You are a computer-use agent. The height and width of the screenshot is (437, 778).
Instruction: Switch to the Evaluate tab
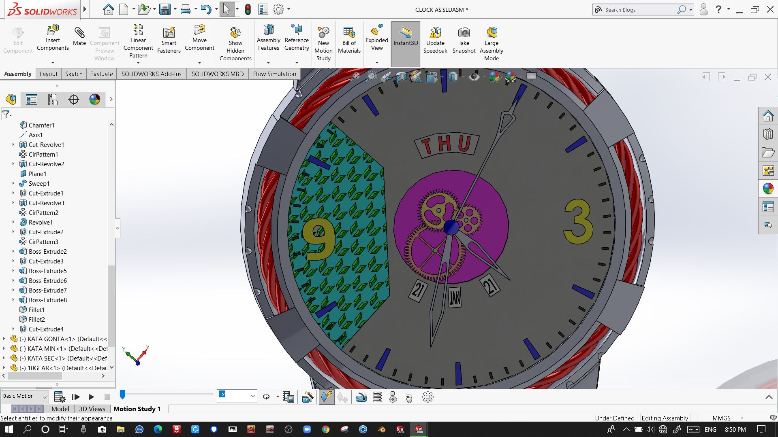tap(101, 74)
